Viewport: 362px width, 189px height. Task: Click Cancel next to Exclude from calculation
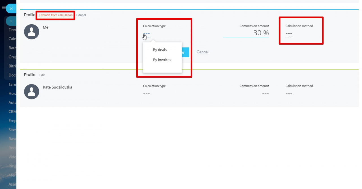pos(81,15)
